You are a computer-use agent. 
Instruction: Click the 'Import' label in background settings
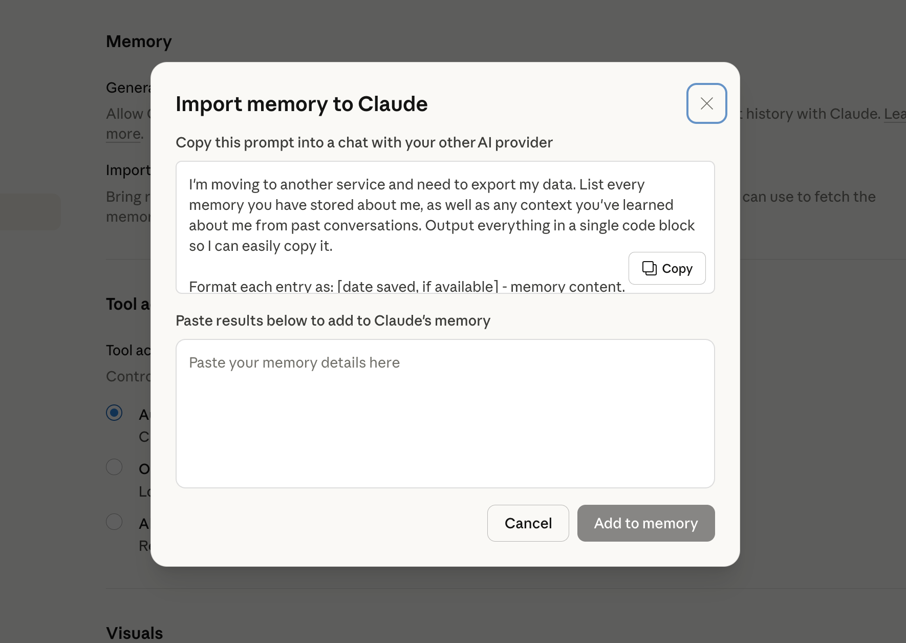point(128,169)
